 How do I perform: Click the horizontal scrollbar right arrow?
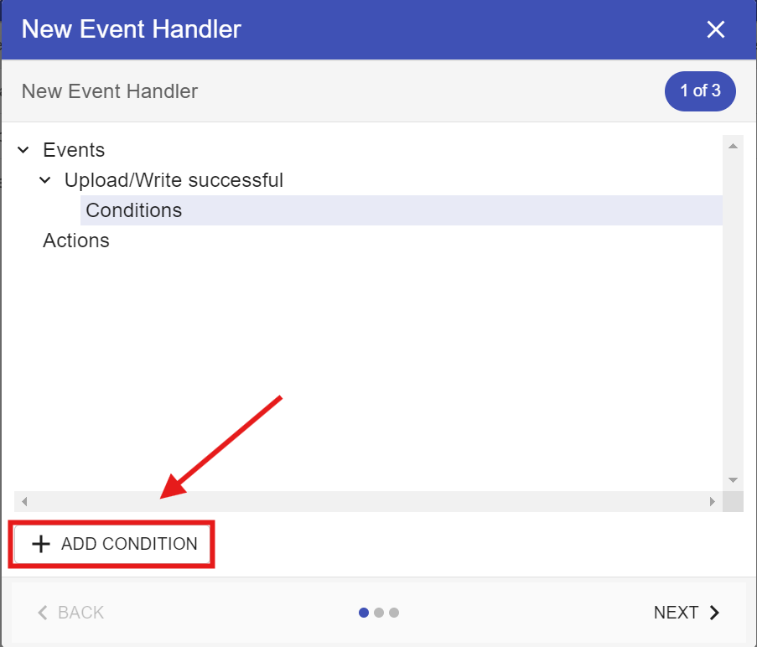(712, 502)
